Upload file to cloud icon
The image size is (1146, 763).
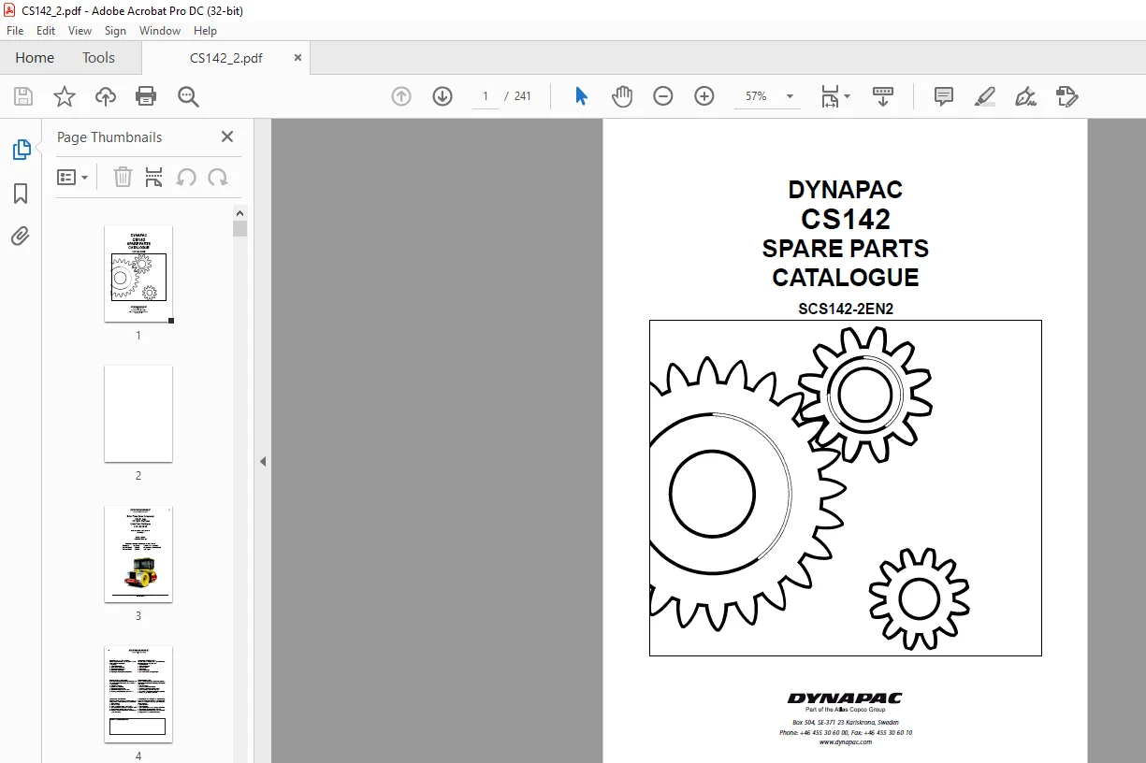pyautogui.click(x=106, y=96)
